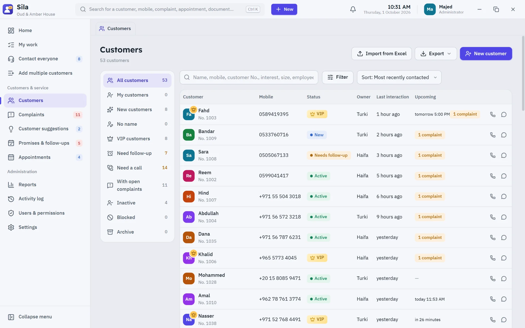Image resolution: width=525 pixels, height=328 pixels.
Task: Open Settings in the sidebar
Action: pyautogui.click(x=45, y=227)
